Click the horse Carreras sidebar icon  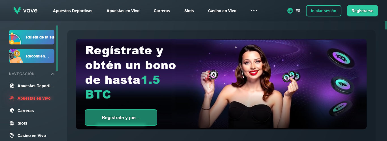pos(12,111)
